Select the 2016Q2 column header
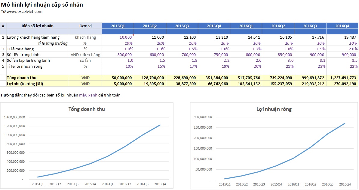This screenshot has width=359, height=190. point(278,26)
